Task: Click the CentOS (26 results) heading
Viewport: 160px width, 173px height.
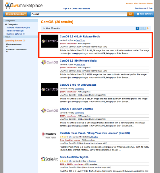Action: (x=57, y=22)
